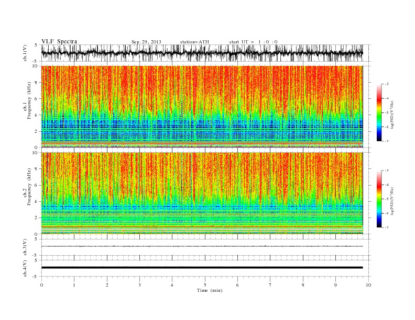The image size is (415, 320).
Task: Click the "-3" tick on ch.1 colorbar
Action: pos(387,84)
